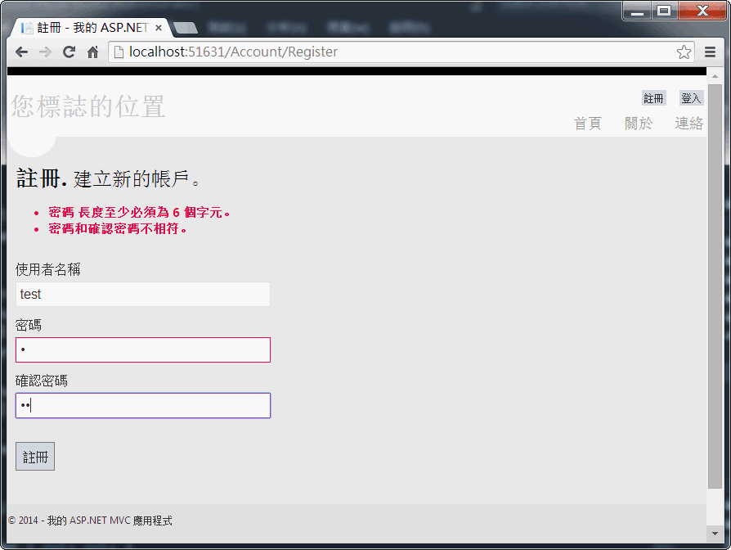The width and height of the screenshot is (731, 550).
Task: Open the browser home page icon
Action: tap(92, 52)
